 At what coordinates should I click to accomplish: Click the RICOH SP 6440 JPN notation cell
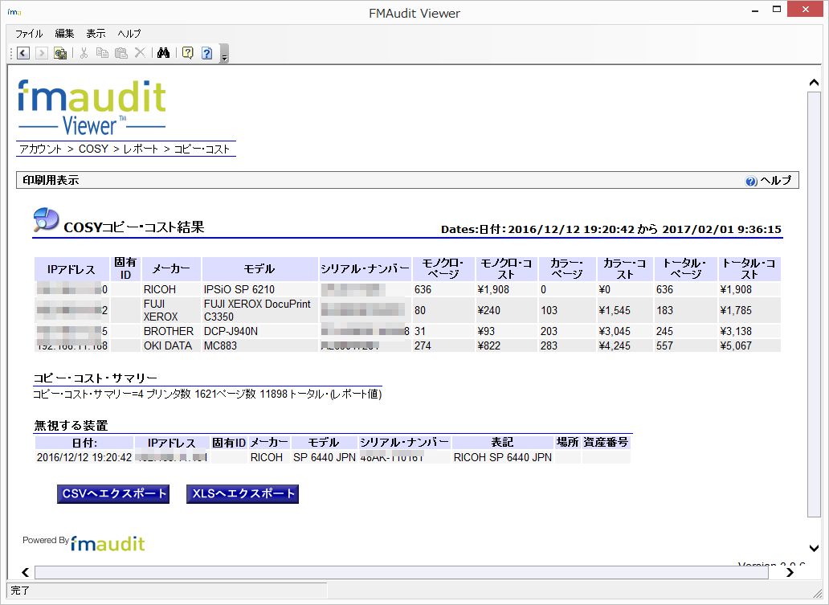[503, 457]
